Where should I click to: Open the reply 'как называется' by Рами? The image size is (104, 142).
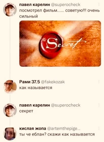point(36,88)
